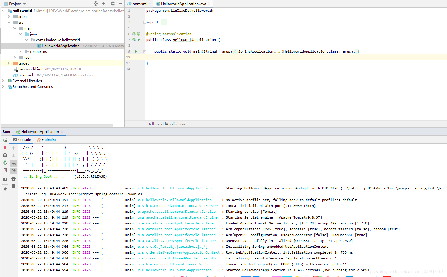Open the layout settings icon in Run sidebar
The width and height of the screenshot is (447, 277).
pos(5,180)
